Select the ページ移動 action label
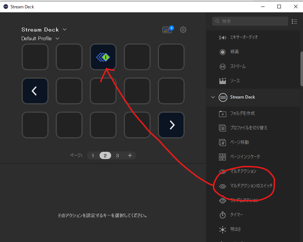 pos(239,142)
